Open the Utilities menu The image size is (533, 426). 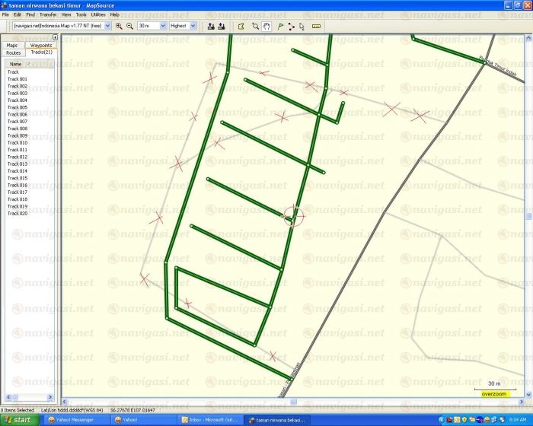point(98,14)
